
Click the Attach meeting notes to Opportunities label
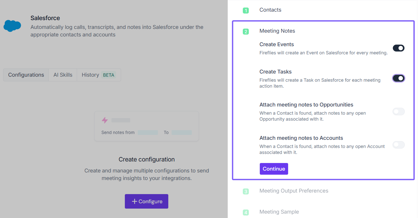[306, 105]
